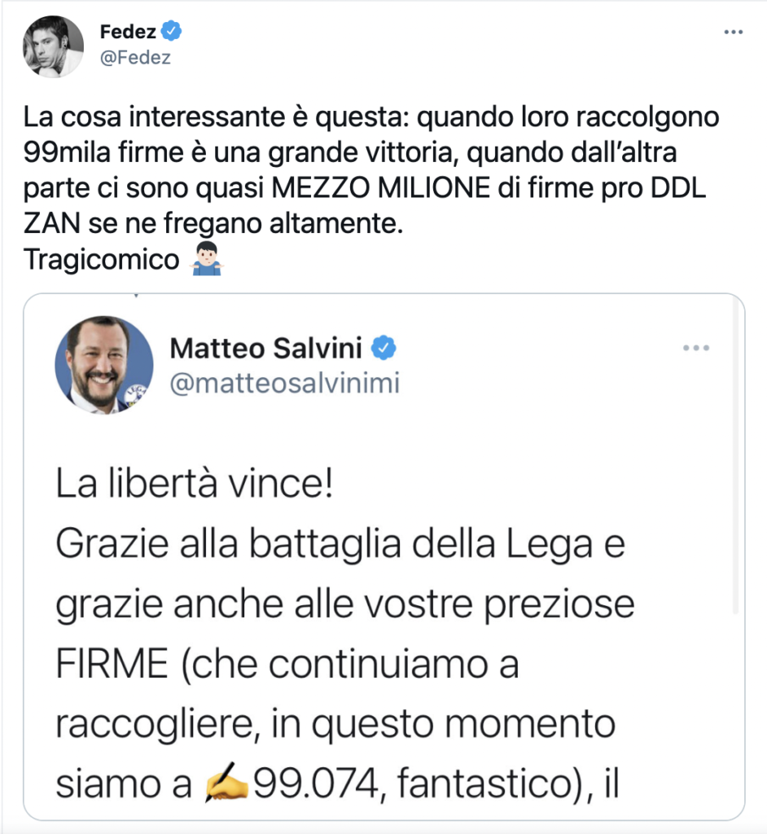Viewport: 767px width, 834px height.
Task: Click Matteo Salvini's profile photo
Action: click(103, 364)
